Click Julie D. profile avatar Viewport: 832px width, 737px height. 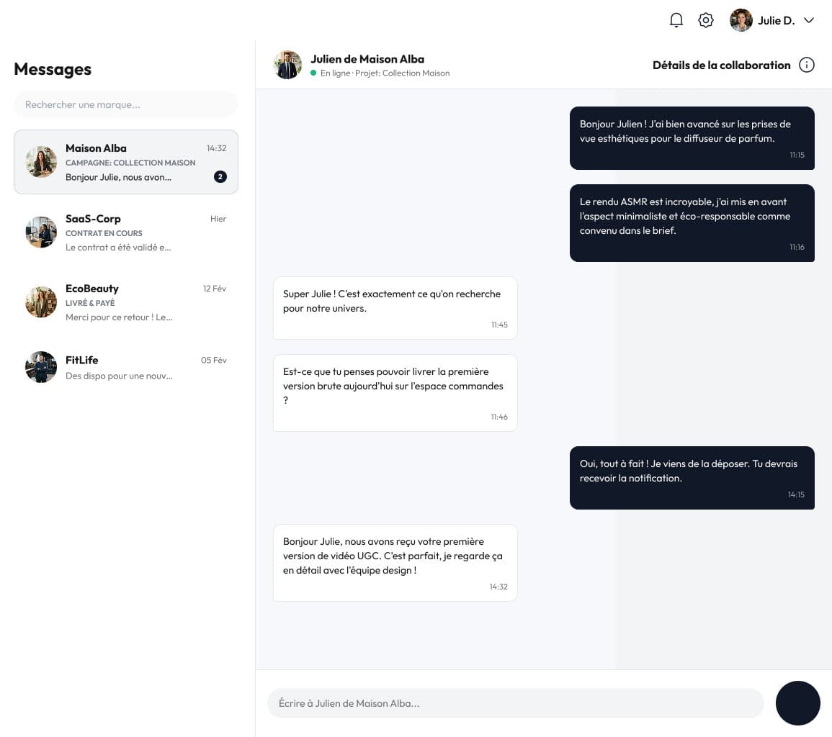click(741, 20)
